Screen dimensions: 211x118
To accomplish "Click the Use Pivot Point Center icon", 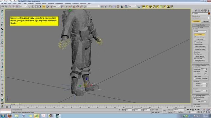I will (x=62, y=7).
